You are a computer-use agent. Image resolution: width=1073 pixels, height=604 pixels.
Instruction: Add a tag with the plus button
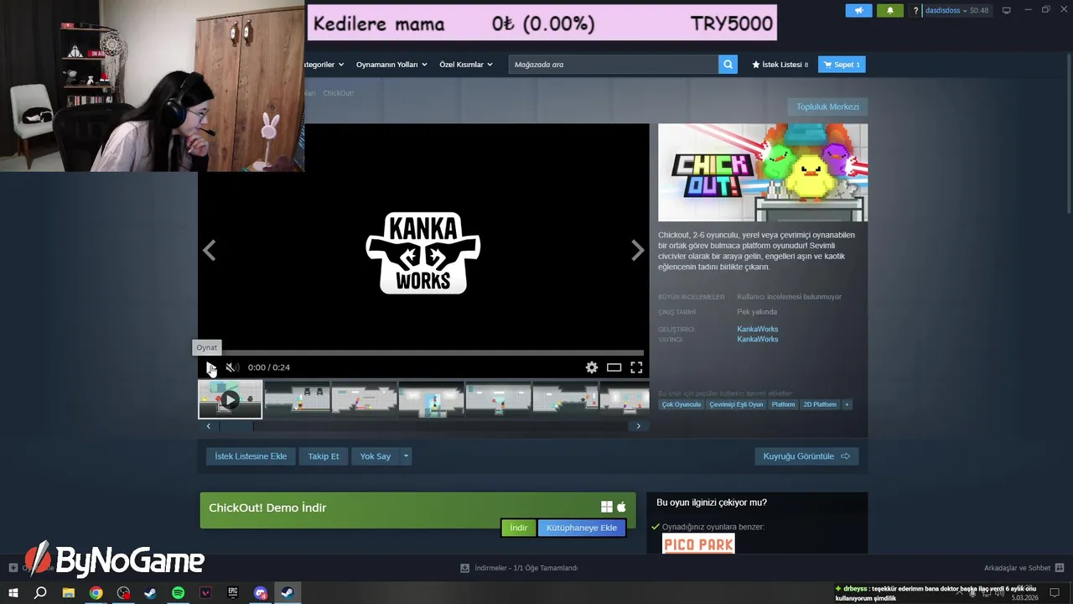pos(847,404)
